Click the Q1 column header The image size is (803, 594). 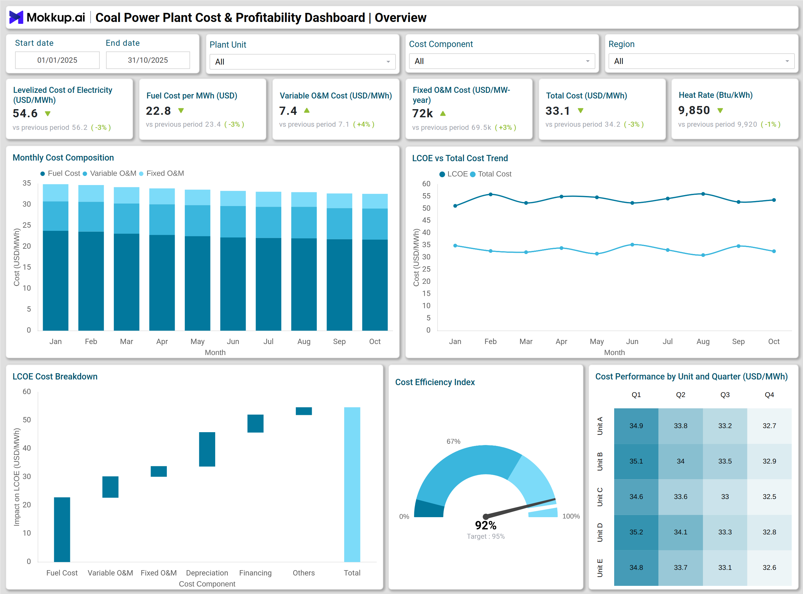point(636,395)
